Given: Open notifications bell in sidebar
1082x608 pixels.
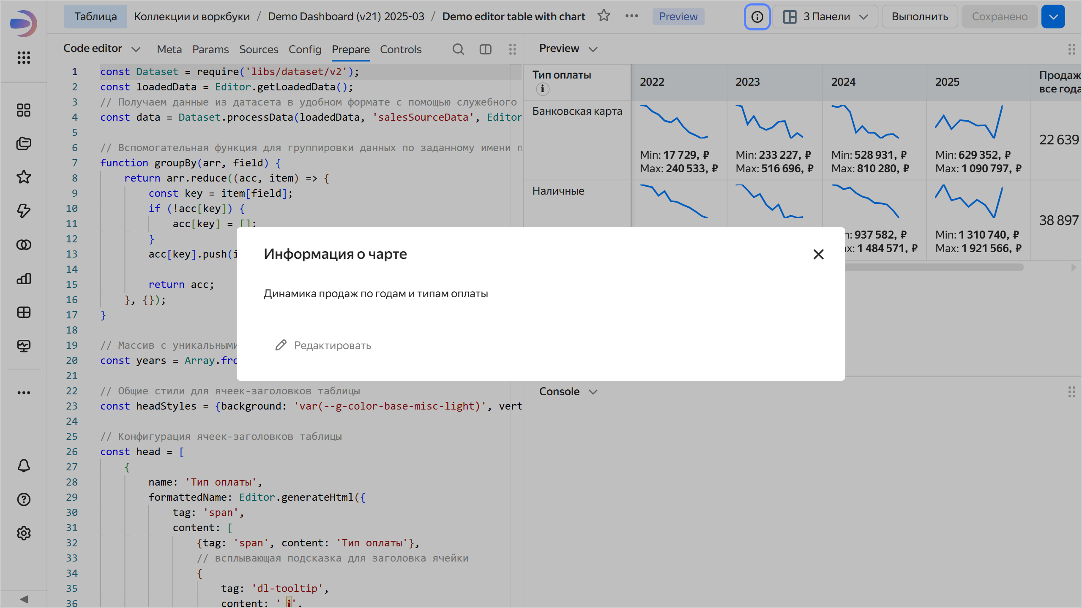Looking at the screenshot, I should [x=24, y=466].
